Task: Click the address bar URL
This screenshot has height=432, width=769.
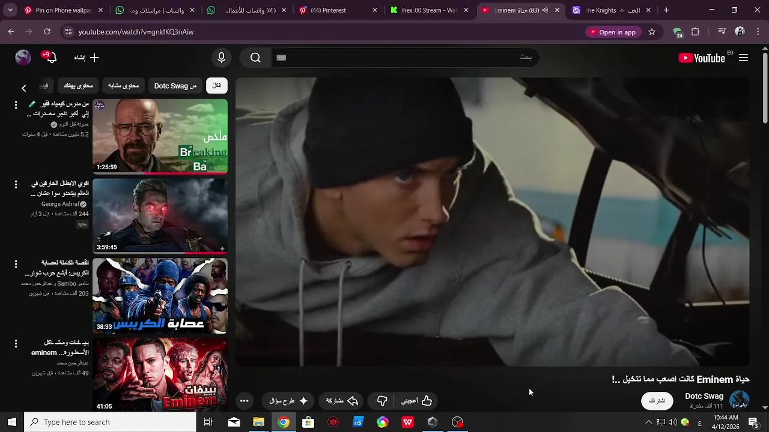Action: coord(136,32)
